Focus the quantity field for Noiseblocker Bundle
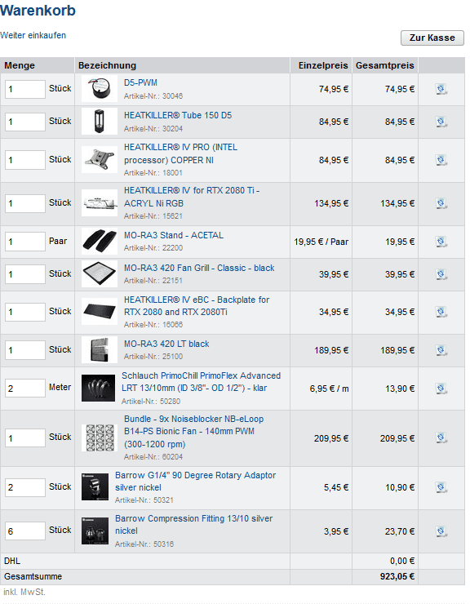 click(25, 438)
